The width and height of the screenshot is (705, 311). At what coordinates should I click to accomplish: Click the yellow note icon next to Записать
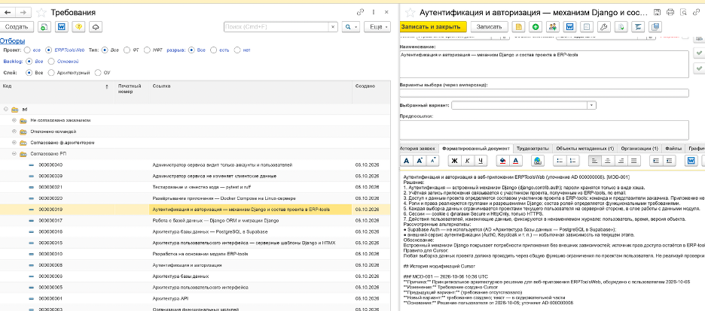coord(518,27)
